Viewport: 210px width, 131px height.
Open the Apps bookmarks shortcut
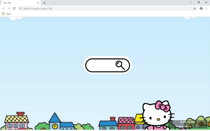click(x=7, y=14)
